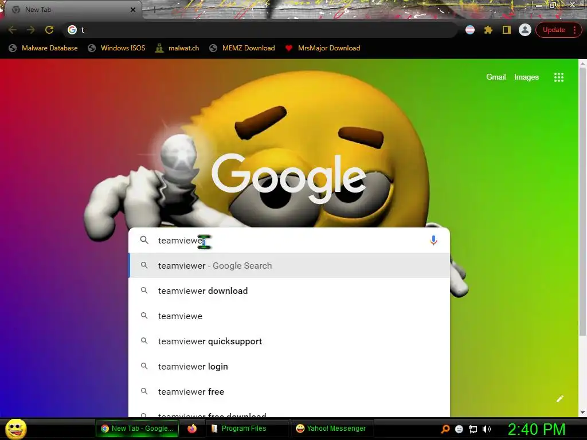This screenshot has height=440, width=587.
Task: Select suggestion teamviewer - Google Search
Action: tap(289, 266)
